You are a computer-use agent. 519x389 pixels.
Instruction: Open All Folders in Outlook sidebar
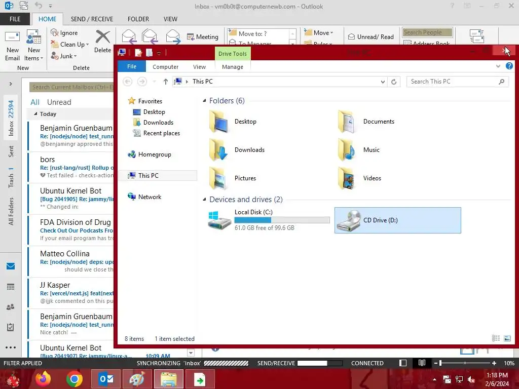click(11, 211)
